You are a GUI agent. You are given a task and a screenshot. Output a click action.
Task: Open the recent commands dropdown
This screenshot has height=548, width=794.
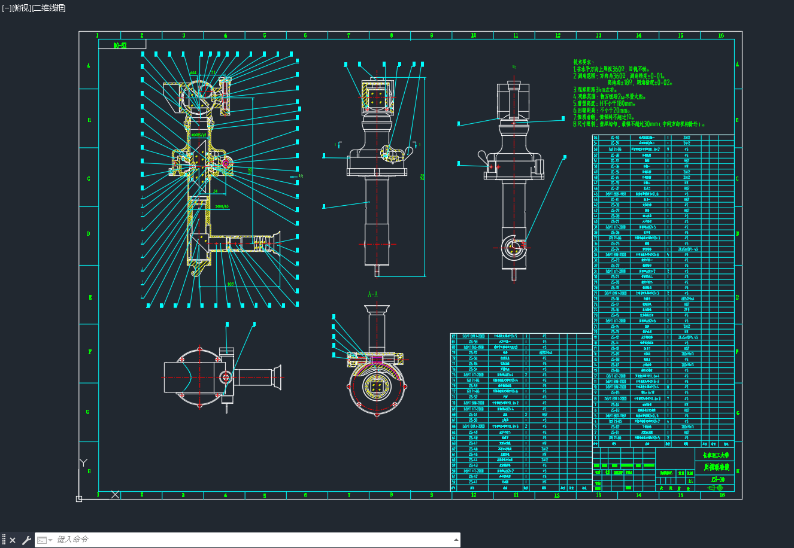click(44, 540)
